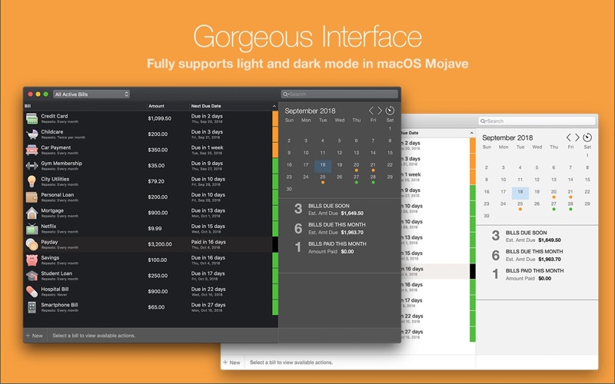Click BILLS PAID THIS MONTH in light window
The width and height of the screenshot is (615, 384).
pos(534,271)
